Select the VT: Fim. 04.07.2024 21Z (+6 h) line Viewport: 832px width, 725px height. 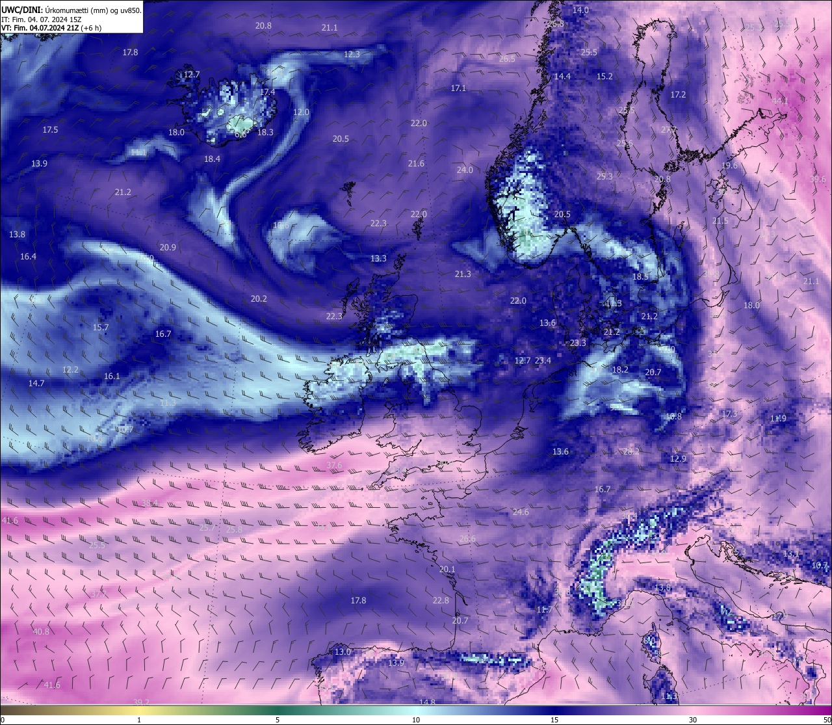(x=51, y=28)
